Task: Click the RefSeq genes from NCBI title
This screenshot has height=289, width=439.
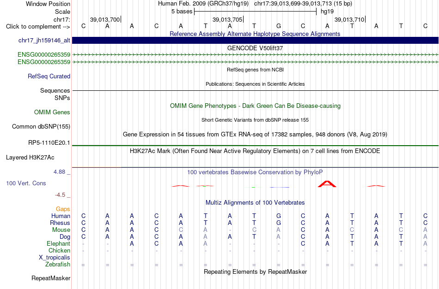Action: 256,70
